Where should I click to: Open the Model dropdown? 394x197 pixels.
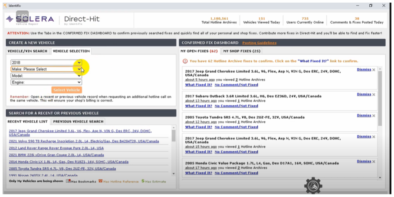[x=46, y=76]
